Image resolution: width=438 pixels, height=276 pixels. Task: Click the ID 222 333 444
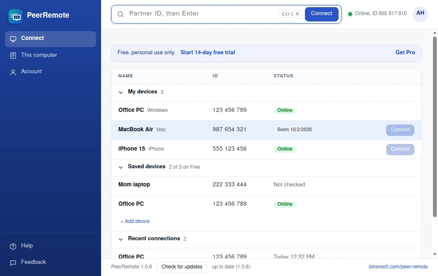click(230, 184)
